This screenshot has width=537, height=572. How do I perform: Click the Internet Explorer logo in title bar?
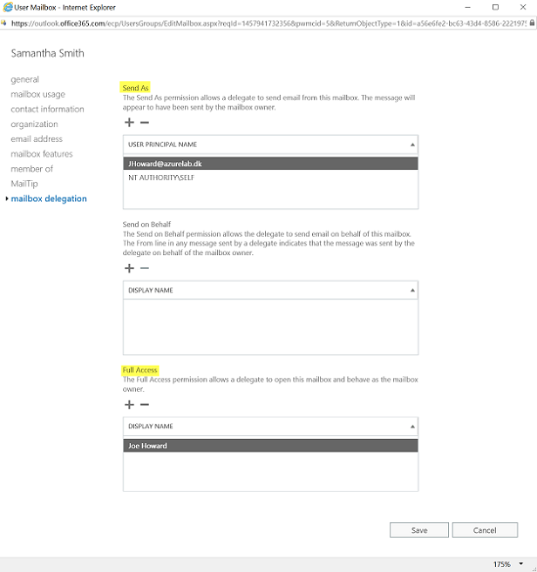click(x=7, y=7)
